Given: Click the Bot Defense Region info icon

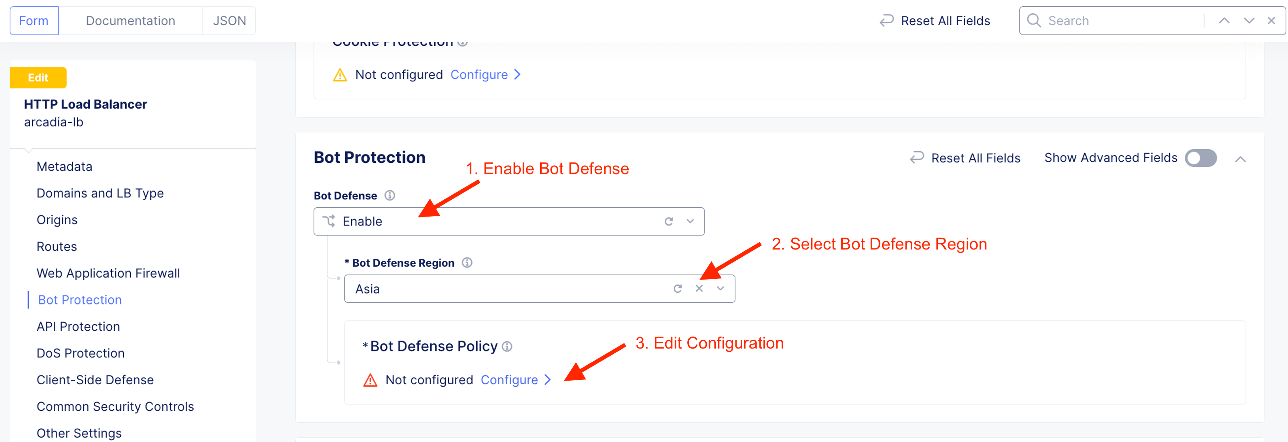Looking at the screenshot, I should pyautogui.click(x=467, y=262).
